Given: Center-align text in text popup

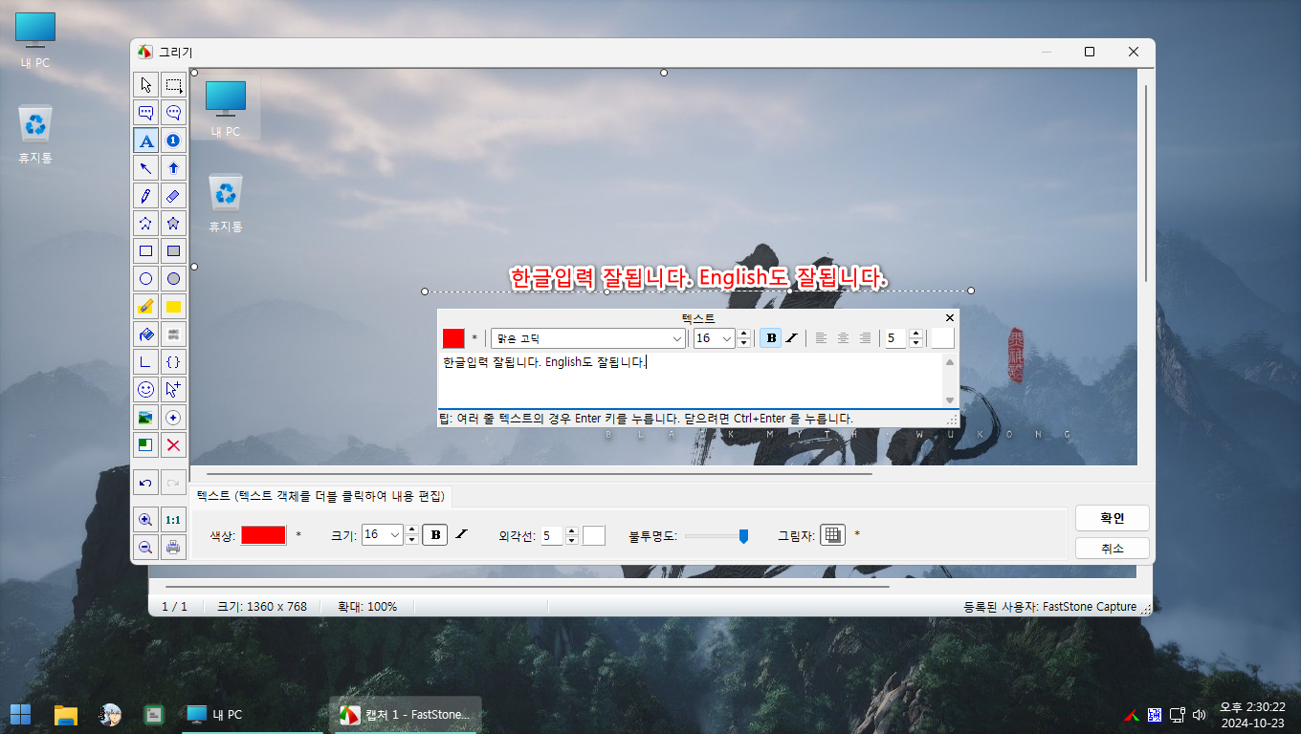Looking at the screenshot, I should click(843, 338).
